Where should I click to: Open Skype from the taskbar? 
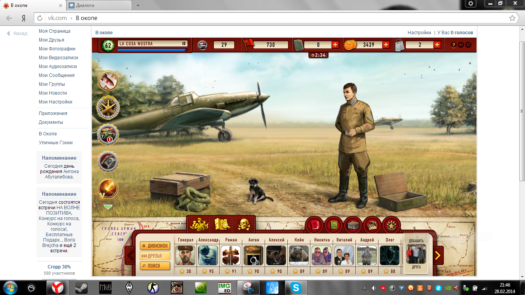click(296, 288)
